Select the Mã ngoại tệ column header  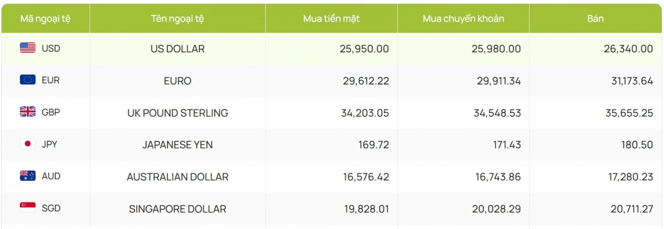[x=45, y=19]
